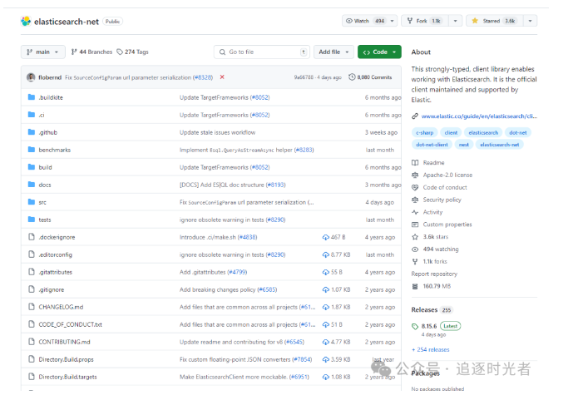The height and width of the screenshot is (400, 573).
Task: Select the elasticsearch topic tag
Action: tap(483, 132)
